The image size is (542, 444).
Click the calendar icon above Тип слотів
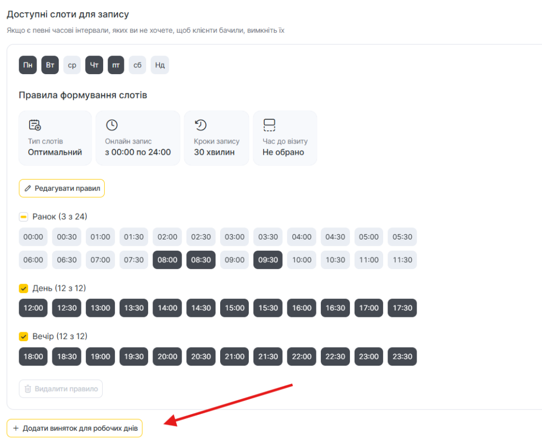coord(35,125)
